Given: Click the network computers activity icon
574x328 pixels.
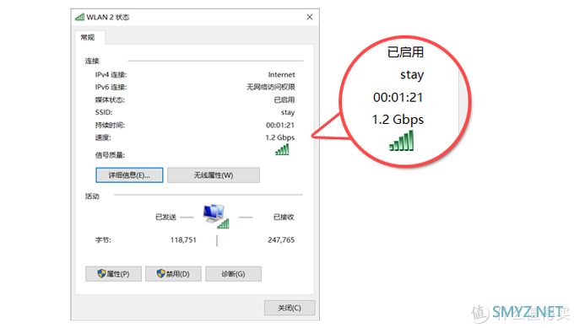Looking at the screenshot, I should (216, 216).
